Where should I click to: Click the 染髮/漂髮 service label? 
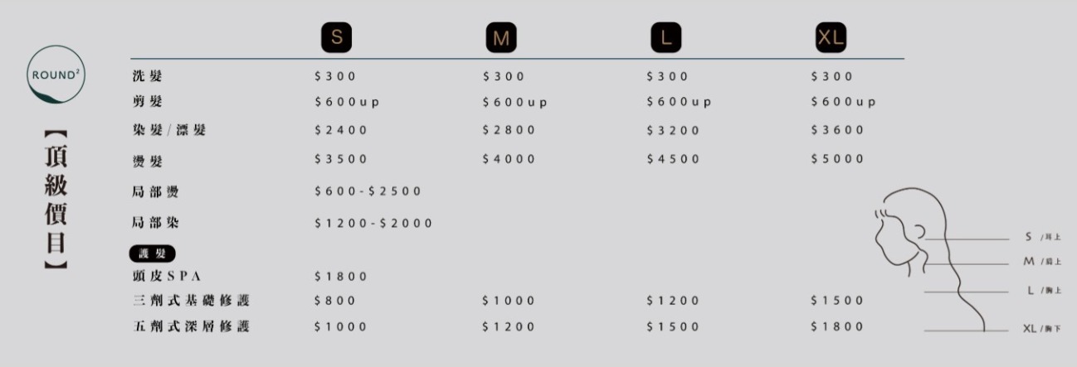(x=168, y=130)
